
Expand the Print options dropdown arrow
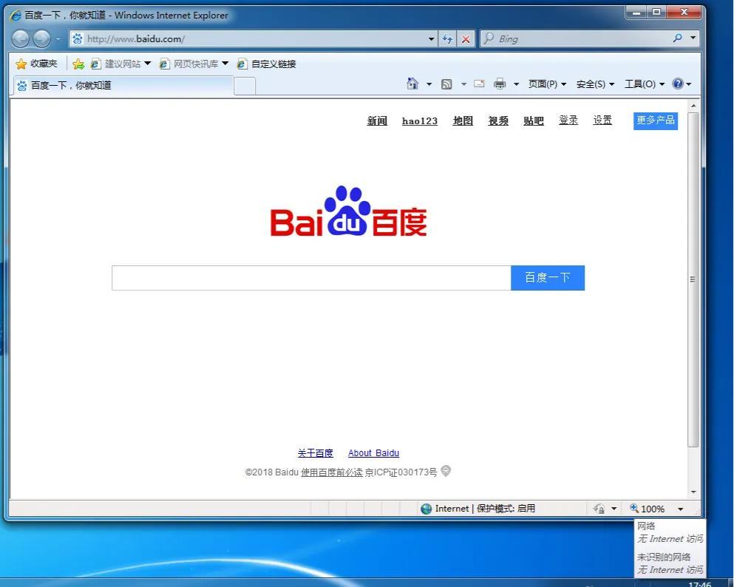pyautogui.click(x=517, y=84)
